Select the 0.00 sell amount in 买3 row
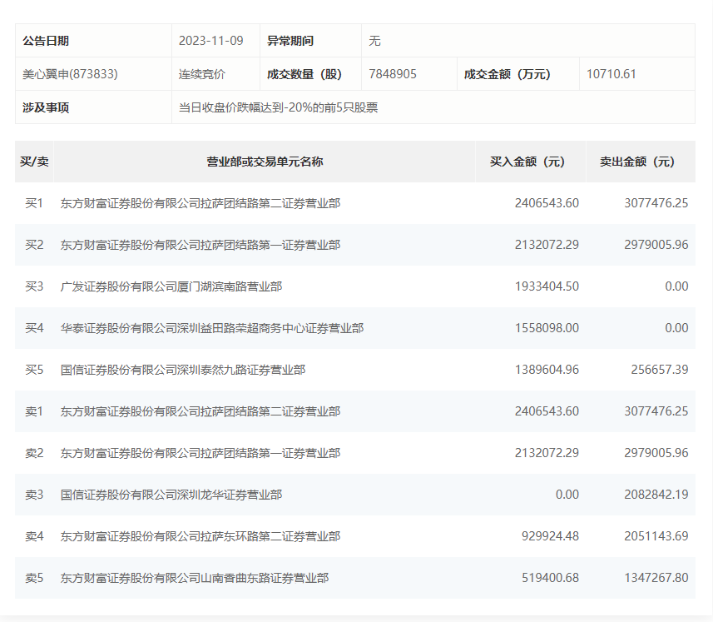The width and height of the screenshot is (713, 622). (676, 286)
